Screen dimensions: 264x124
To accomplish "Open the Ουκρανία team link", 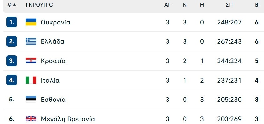I will pos(55,22).
